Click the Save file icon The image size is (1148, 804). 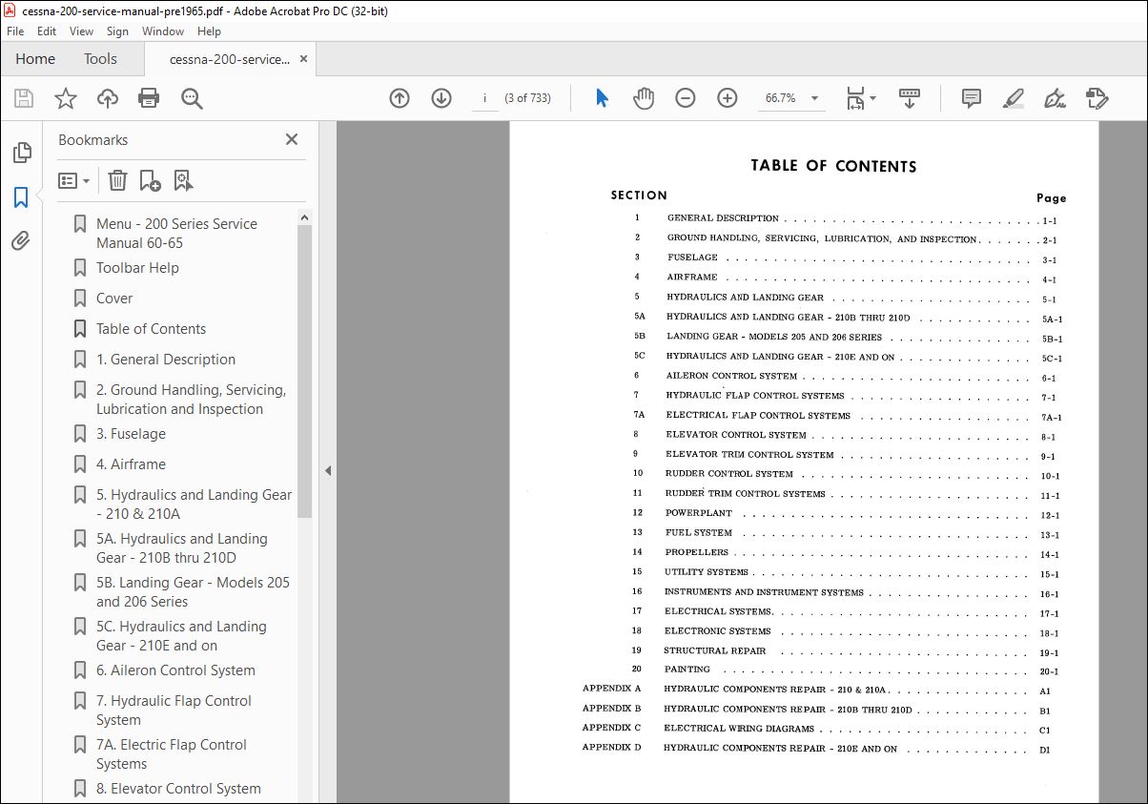(24, 98)
